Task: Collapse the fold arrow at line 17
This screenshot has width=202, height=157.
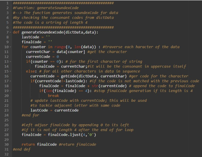Action: pyautogui.click(x=10, y=81)
